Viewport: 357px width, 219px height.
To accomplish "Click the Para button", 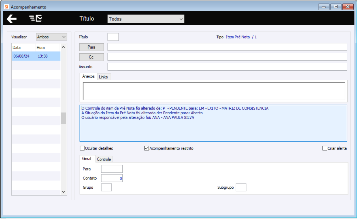I will [x=92, y=47].
